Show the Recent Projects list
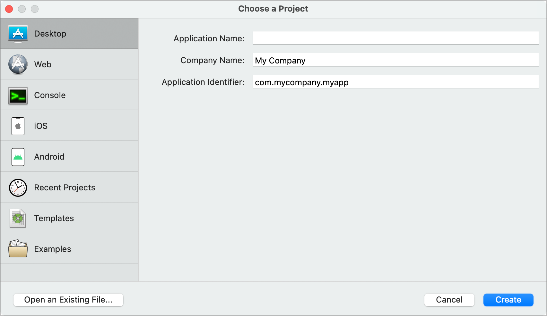Viewport: 547px width, 316px height. (65, 187)
